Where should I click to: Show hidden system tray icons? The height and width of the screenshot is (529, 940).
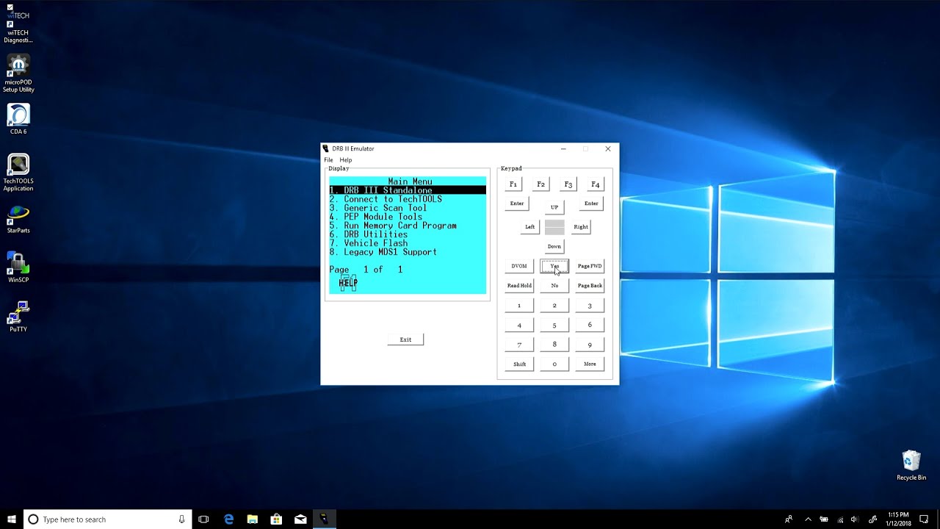click(x=808, y=519)
